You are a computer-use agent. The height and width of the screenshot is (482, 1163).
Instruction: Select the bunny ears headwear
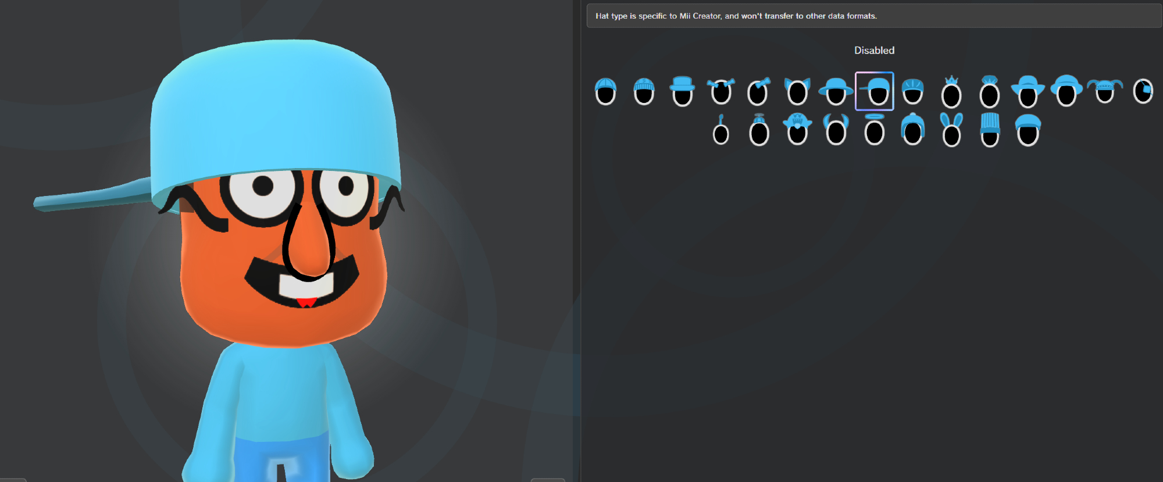[x=951, y=130]
